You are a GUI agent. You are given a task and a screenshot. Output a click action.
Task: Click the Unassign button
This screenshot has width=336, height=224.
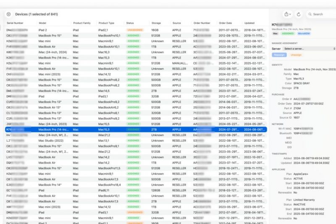pyautogui.click(x=296, y=55)
